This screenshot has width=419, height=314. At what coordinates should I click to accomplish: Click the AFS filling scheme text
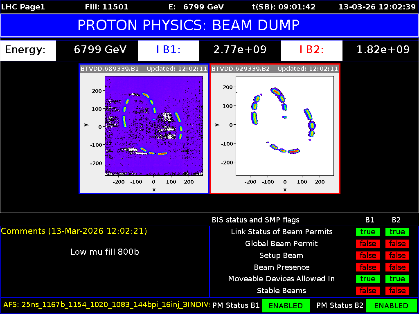point(106,305)
